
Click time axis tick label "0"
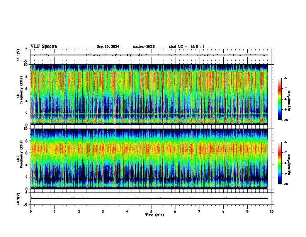[x=31, y=211]
